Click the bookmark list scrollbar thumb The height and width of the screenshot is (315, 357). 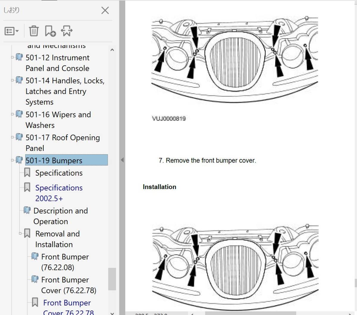click(112, 279)
